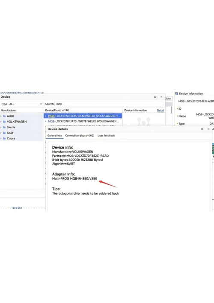Click the Type field in information panel
This screenshot has width=214, height=303.
tap(181, 124)
